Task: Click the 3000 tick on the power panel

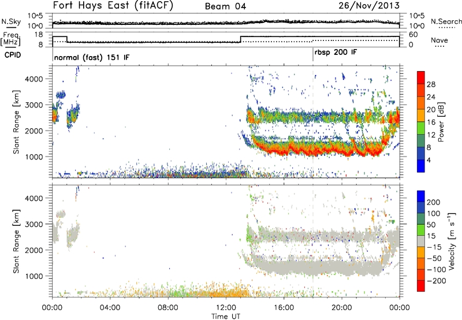Action: 34,105
